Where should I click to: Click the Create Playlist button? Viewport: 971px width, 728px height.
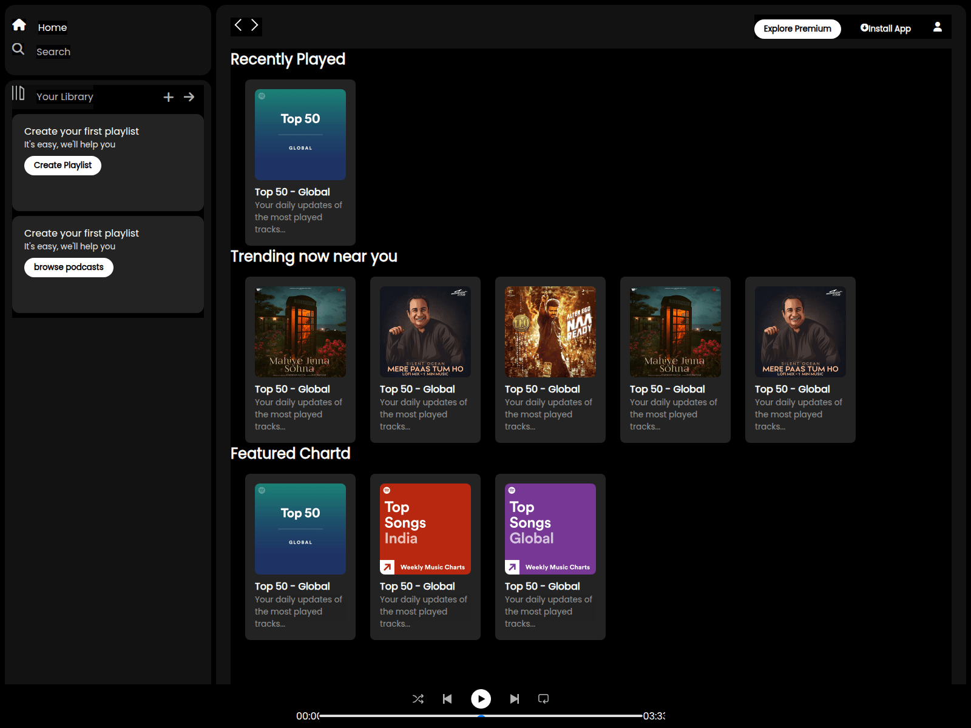pos(63,165)
